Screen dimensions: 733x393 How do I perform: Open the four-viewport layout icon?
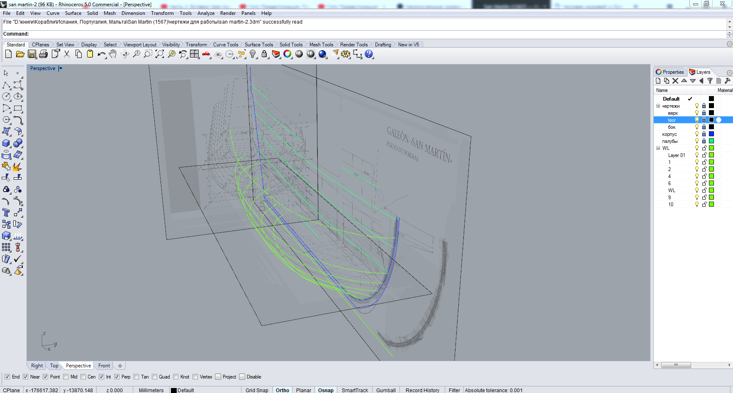[x=195, y=54]
